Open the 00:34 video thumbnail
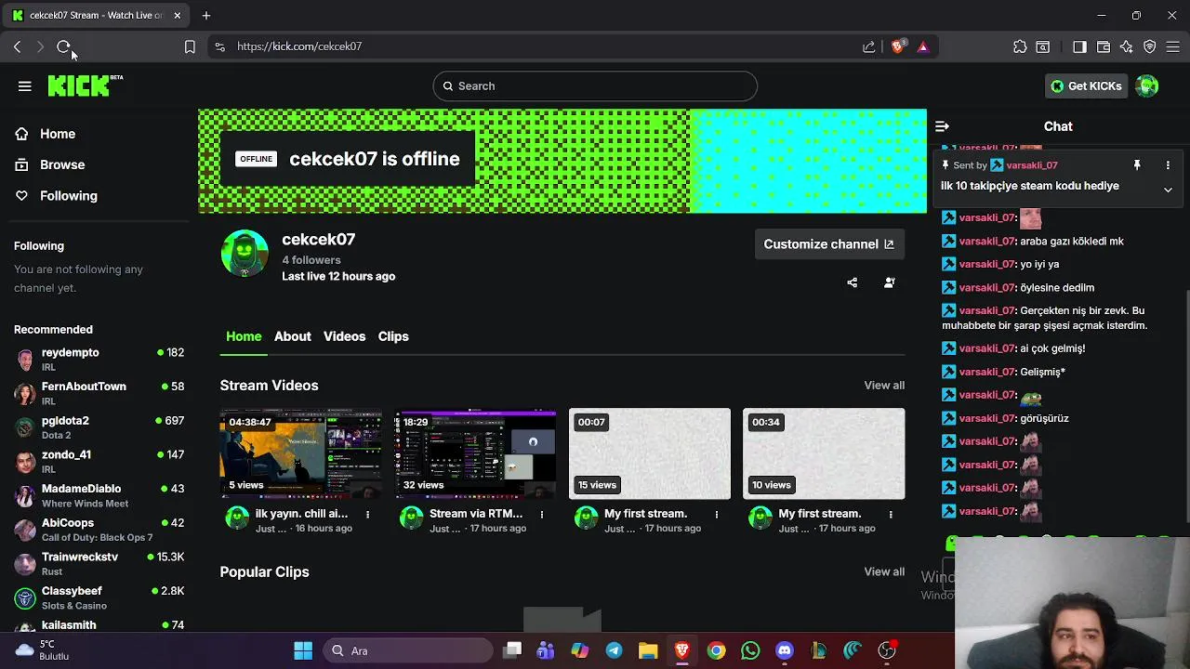1190x669 pixels. click(x=824, y=453)
